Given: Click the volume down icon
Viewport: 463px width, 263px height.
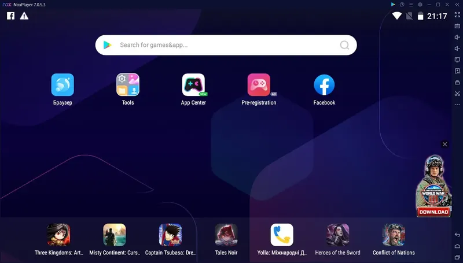Looking at the screenshot, I should (457, 49).
